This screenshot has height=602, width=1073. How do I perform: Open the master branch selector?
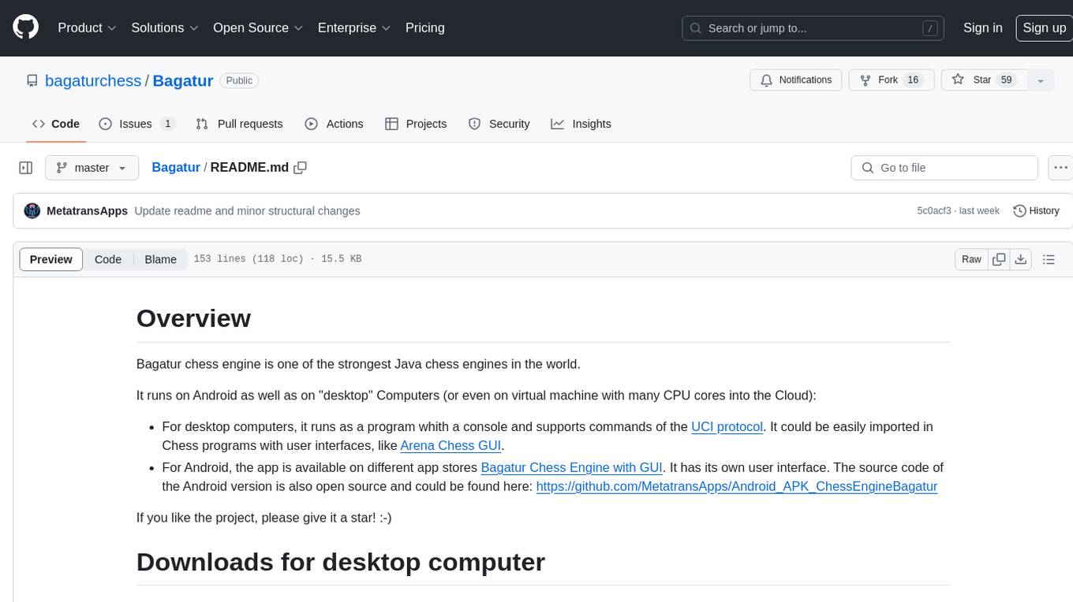(x=92, y=168)
